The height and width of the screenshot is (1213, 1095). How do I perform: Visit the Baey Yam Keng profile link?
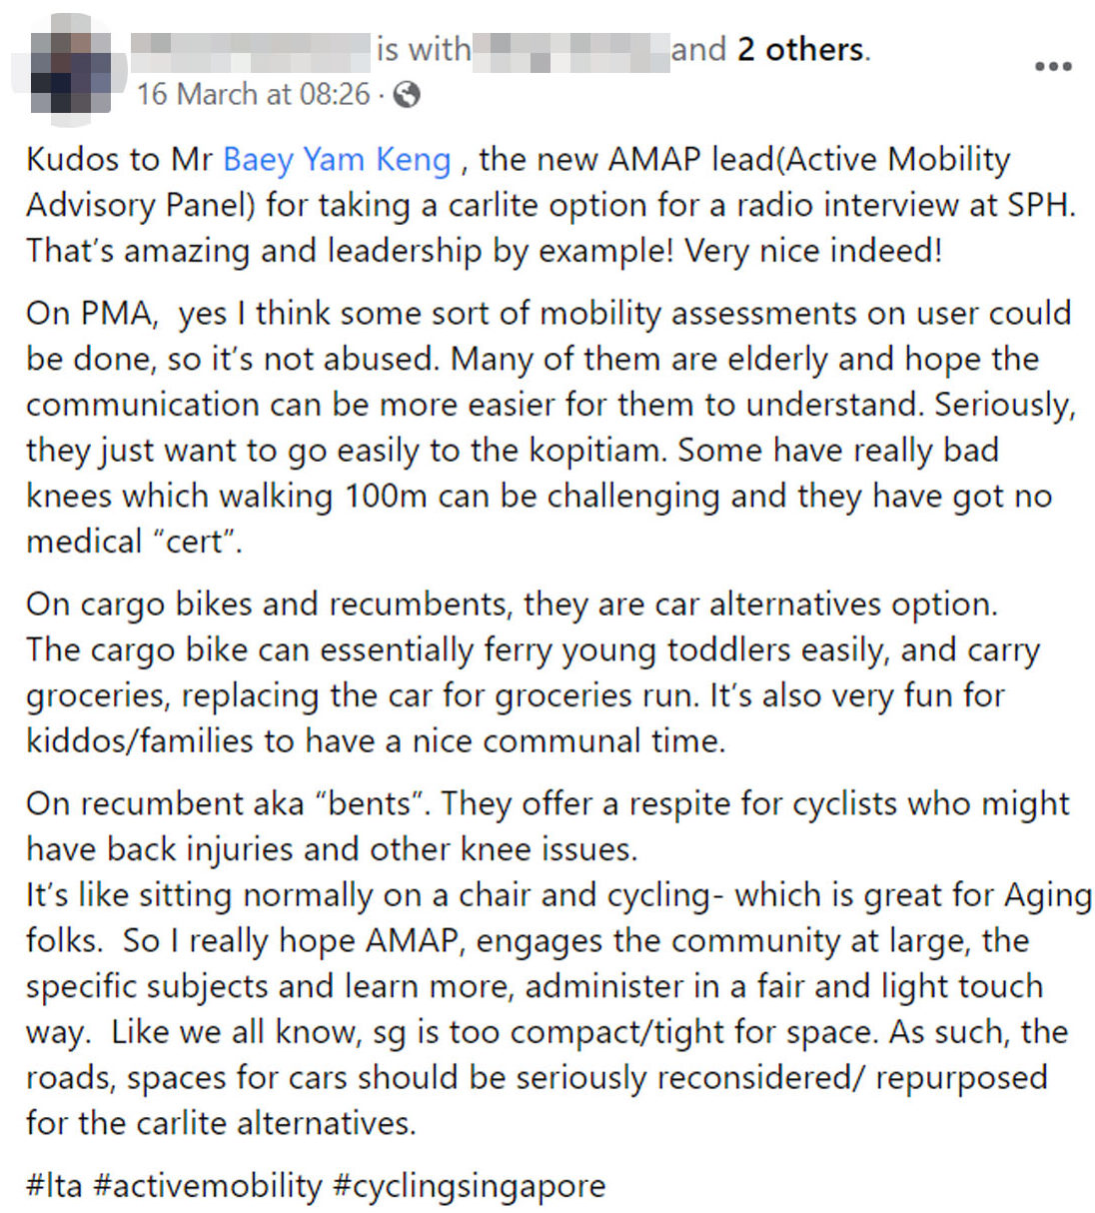[x=337, y=159]
